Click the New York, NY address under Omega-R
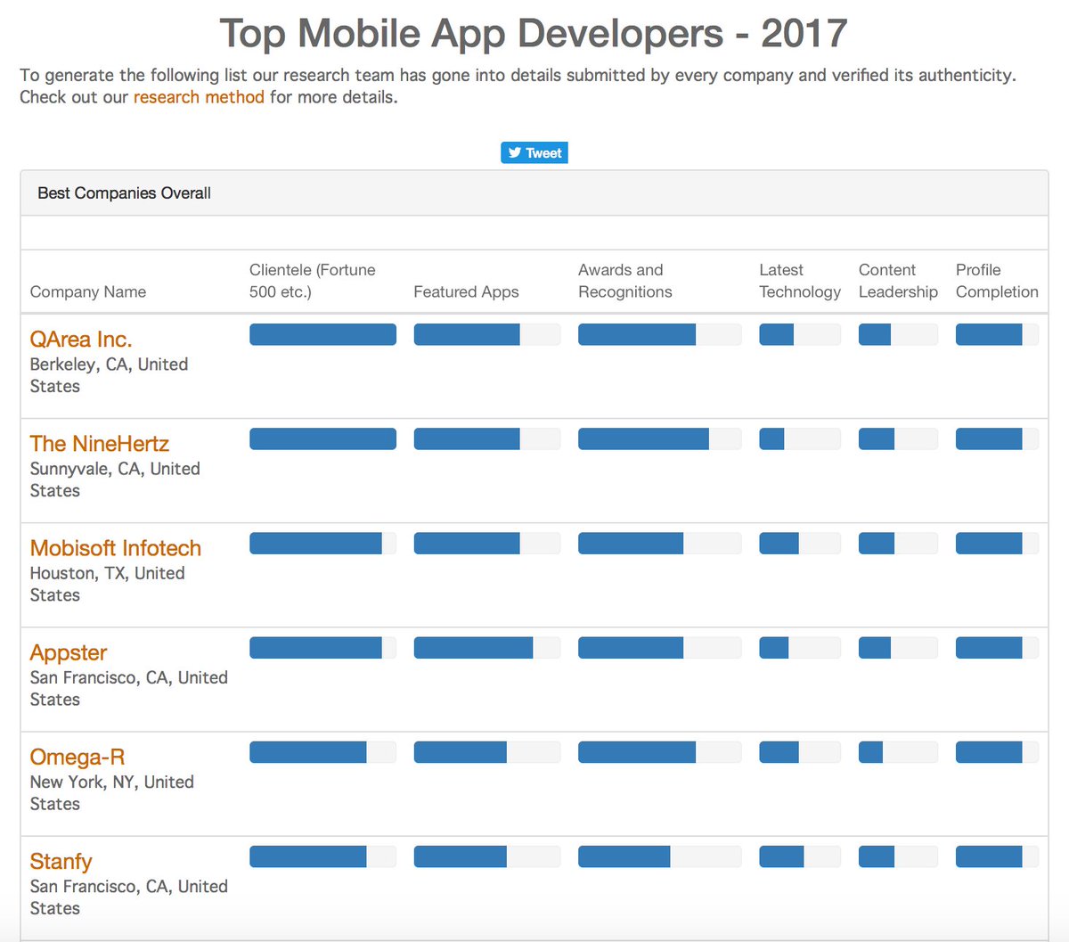Viewport: 1069px width, 942px height. coord(112,793)
